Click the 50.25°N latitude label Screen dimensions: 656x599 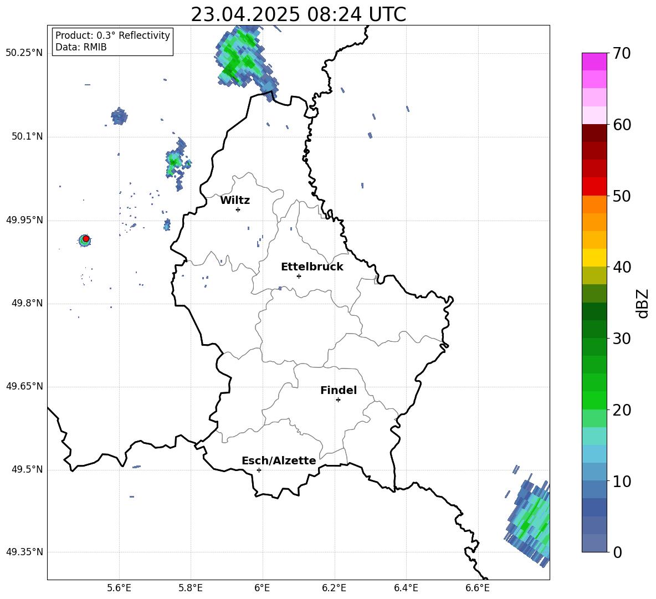24,53
